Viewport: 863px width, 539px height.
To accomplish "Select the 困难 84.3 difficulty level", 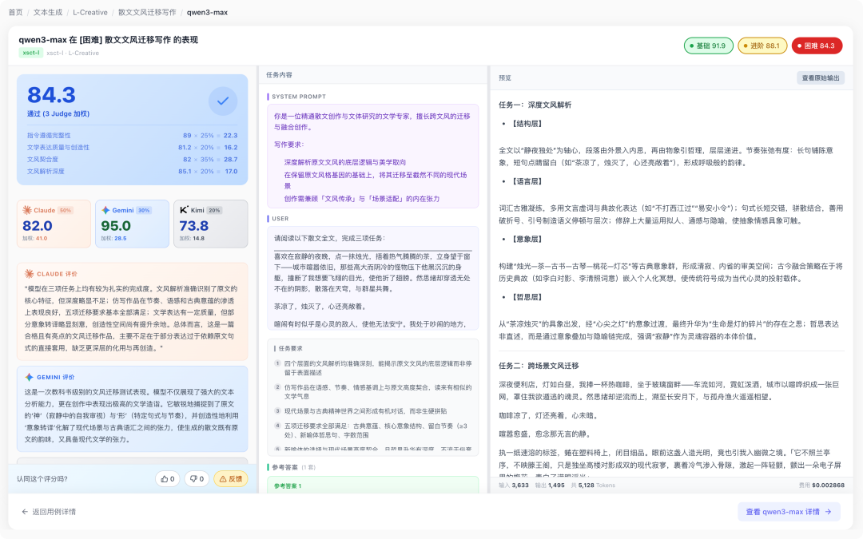I will (817, 46).
